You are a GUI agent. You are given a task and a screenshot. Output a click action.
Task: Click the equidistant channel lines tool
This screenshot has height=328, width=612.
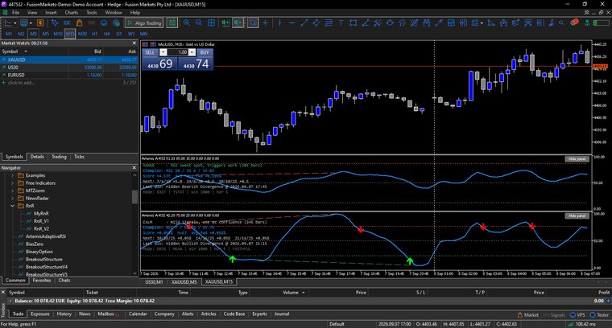tap(316, 23)
